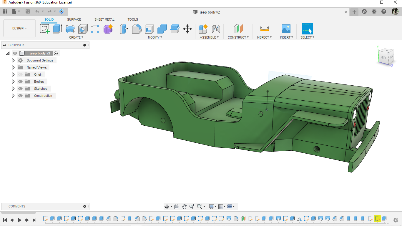402x226 pixels.
Task: Open the ASSEMBLE dropdown menu
Action: tap(209, 37)
